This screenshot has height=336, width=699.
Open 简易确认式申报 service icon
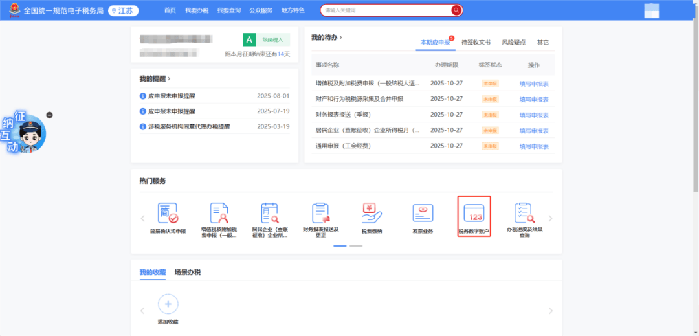(168, 214)
